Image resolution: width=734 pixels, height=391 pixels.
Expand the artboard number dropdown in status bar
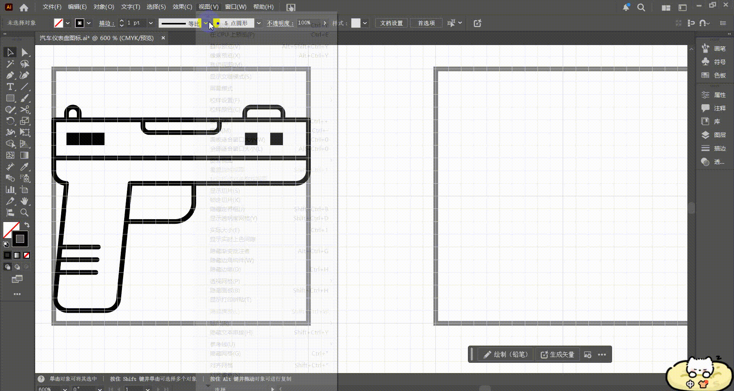(x=148, y=389)
